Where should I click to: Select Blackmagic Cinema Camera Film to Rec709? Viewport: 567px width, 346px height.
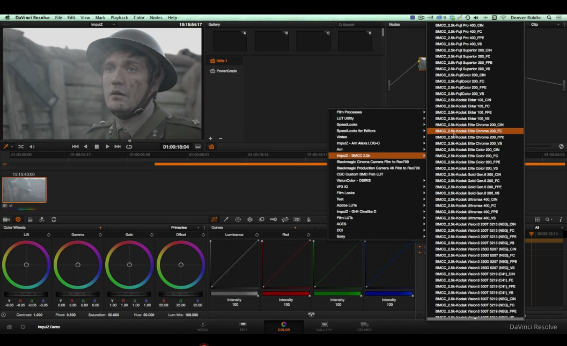(377, 161)
